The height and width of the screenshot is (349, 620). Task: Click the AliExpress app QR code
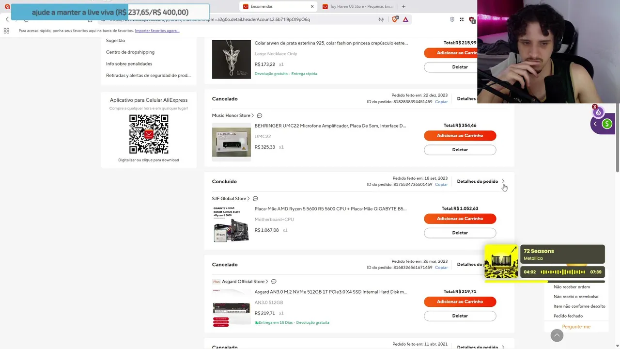click(x=149, y=134)
